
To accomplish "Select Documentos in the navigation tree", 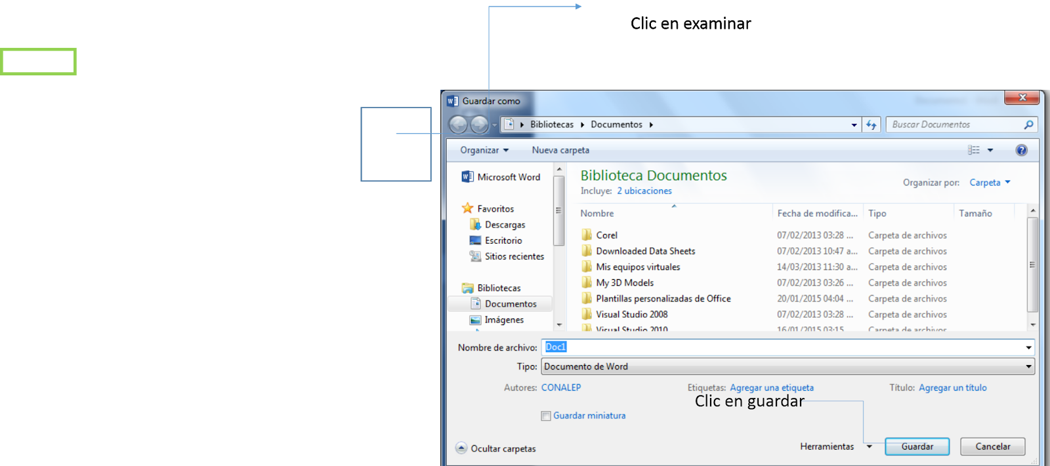I will 511,303.
